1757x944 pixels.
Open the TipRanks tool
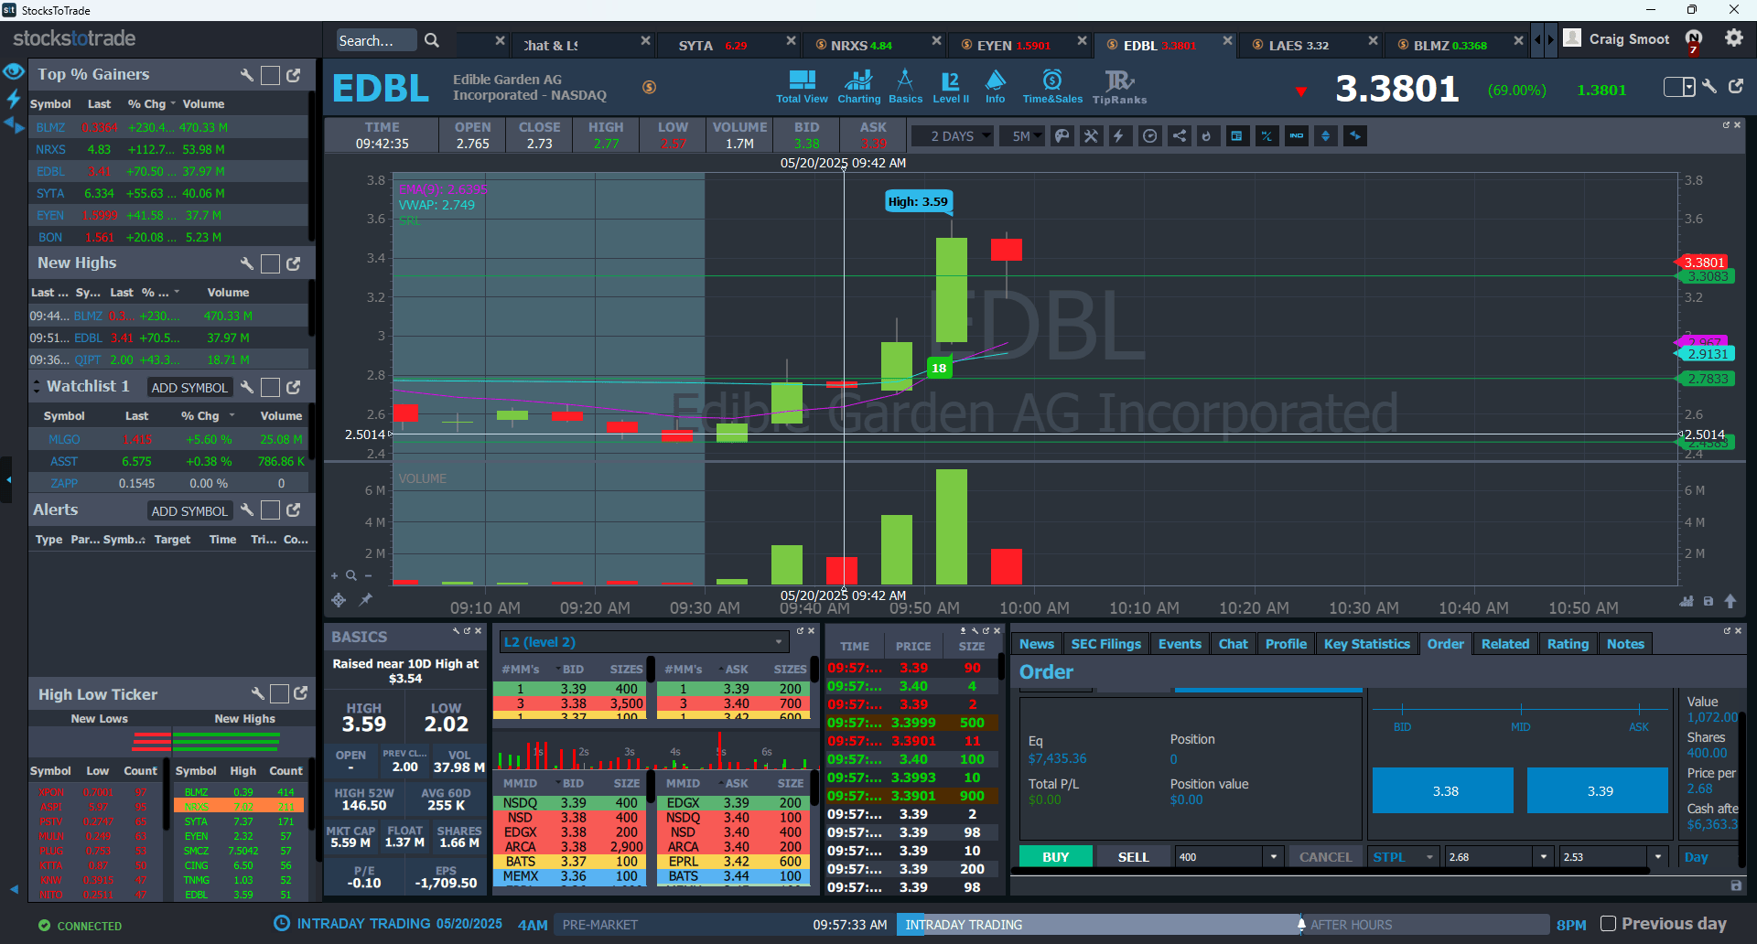pyautogui.click(x=1119, y=87)
